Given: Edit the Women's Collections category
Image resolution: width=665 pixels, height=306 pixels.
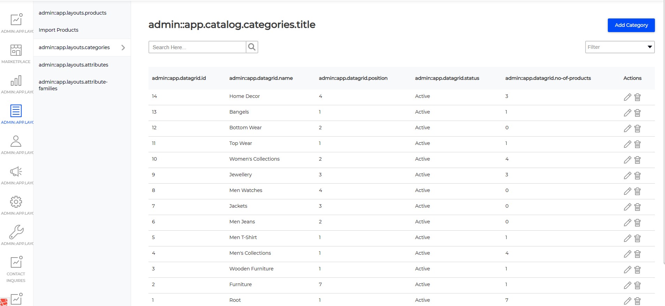Looking at the screenshot, I should point(627,160).
